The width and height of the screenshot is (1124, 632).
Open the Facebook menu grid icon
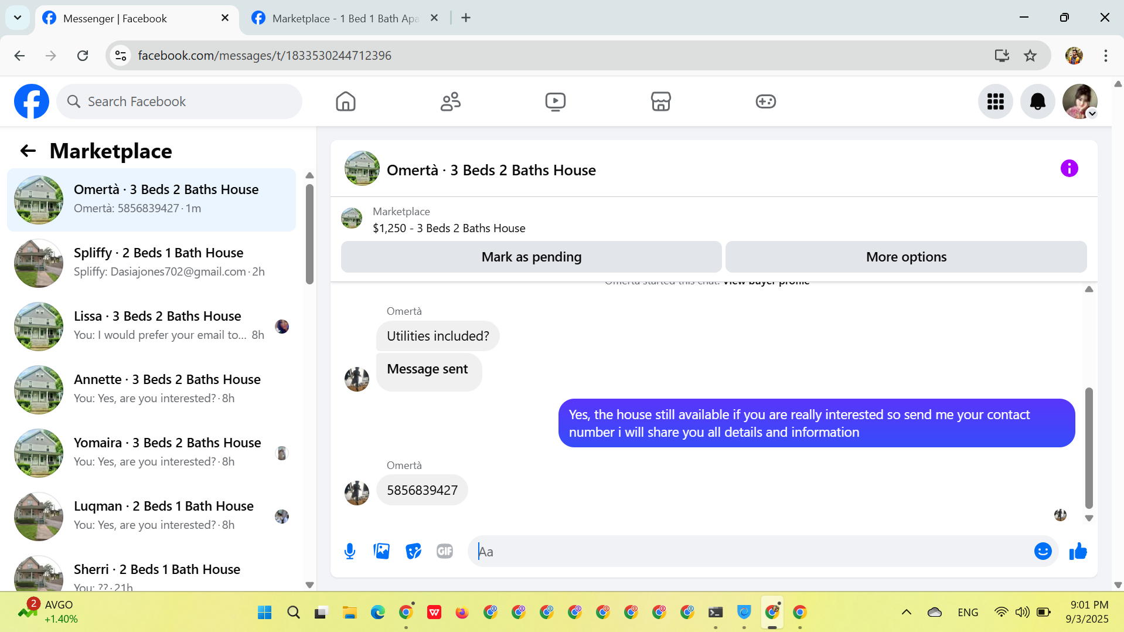[996, 101]
